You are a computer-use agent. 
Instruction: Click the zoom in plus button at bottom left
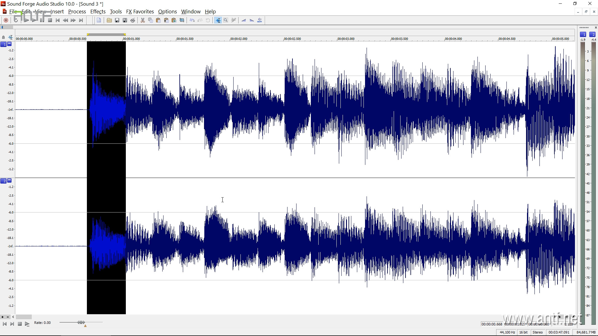[2, 317]
